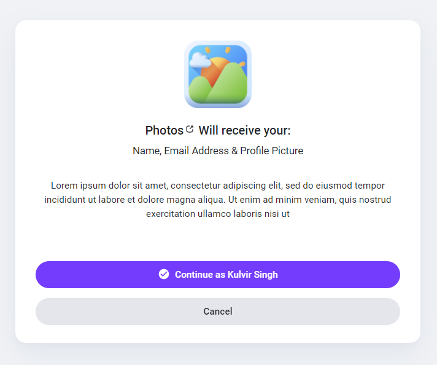Click the white cloud in the Photos logo
This screenshot has height=365, width=437.
point(199,60)
